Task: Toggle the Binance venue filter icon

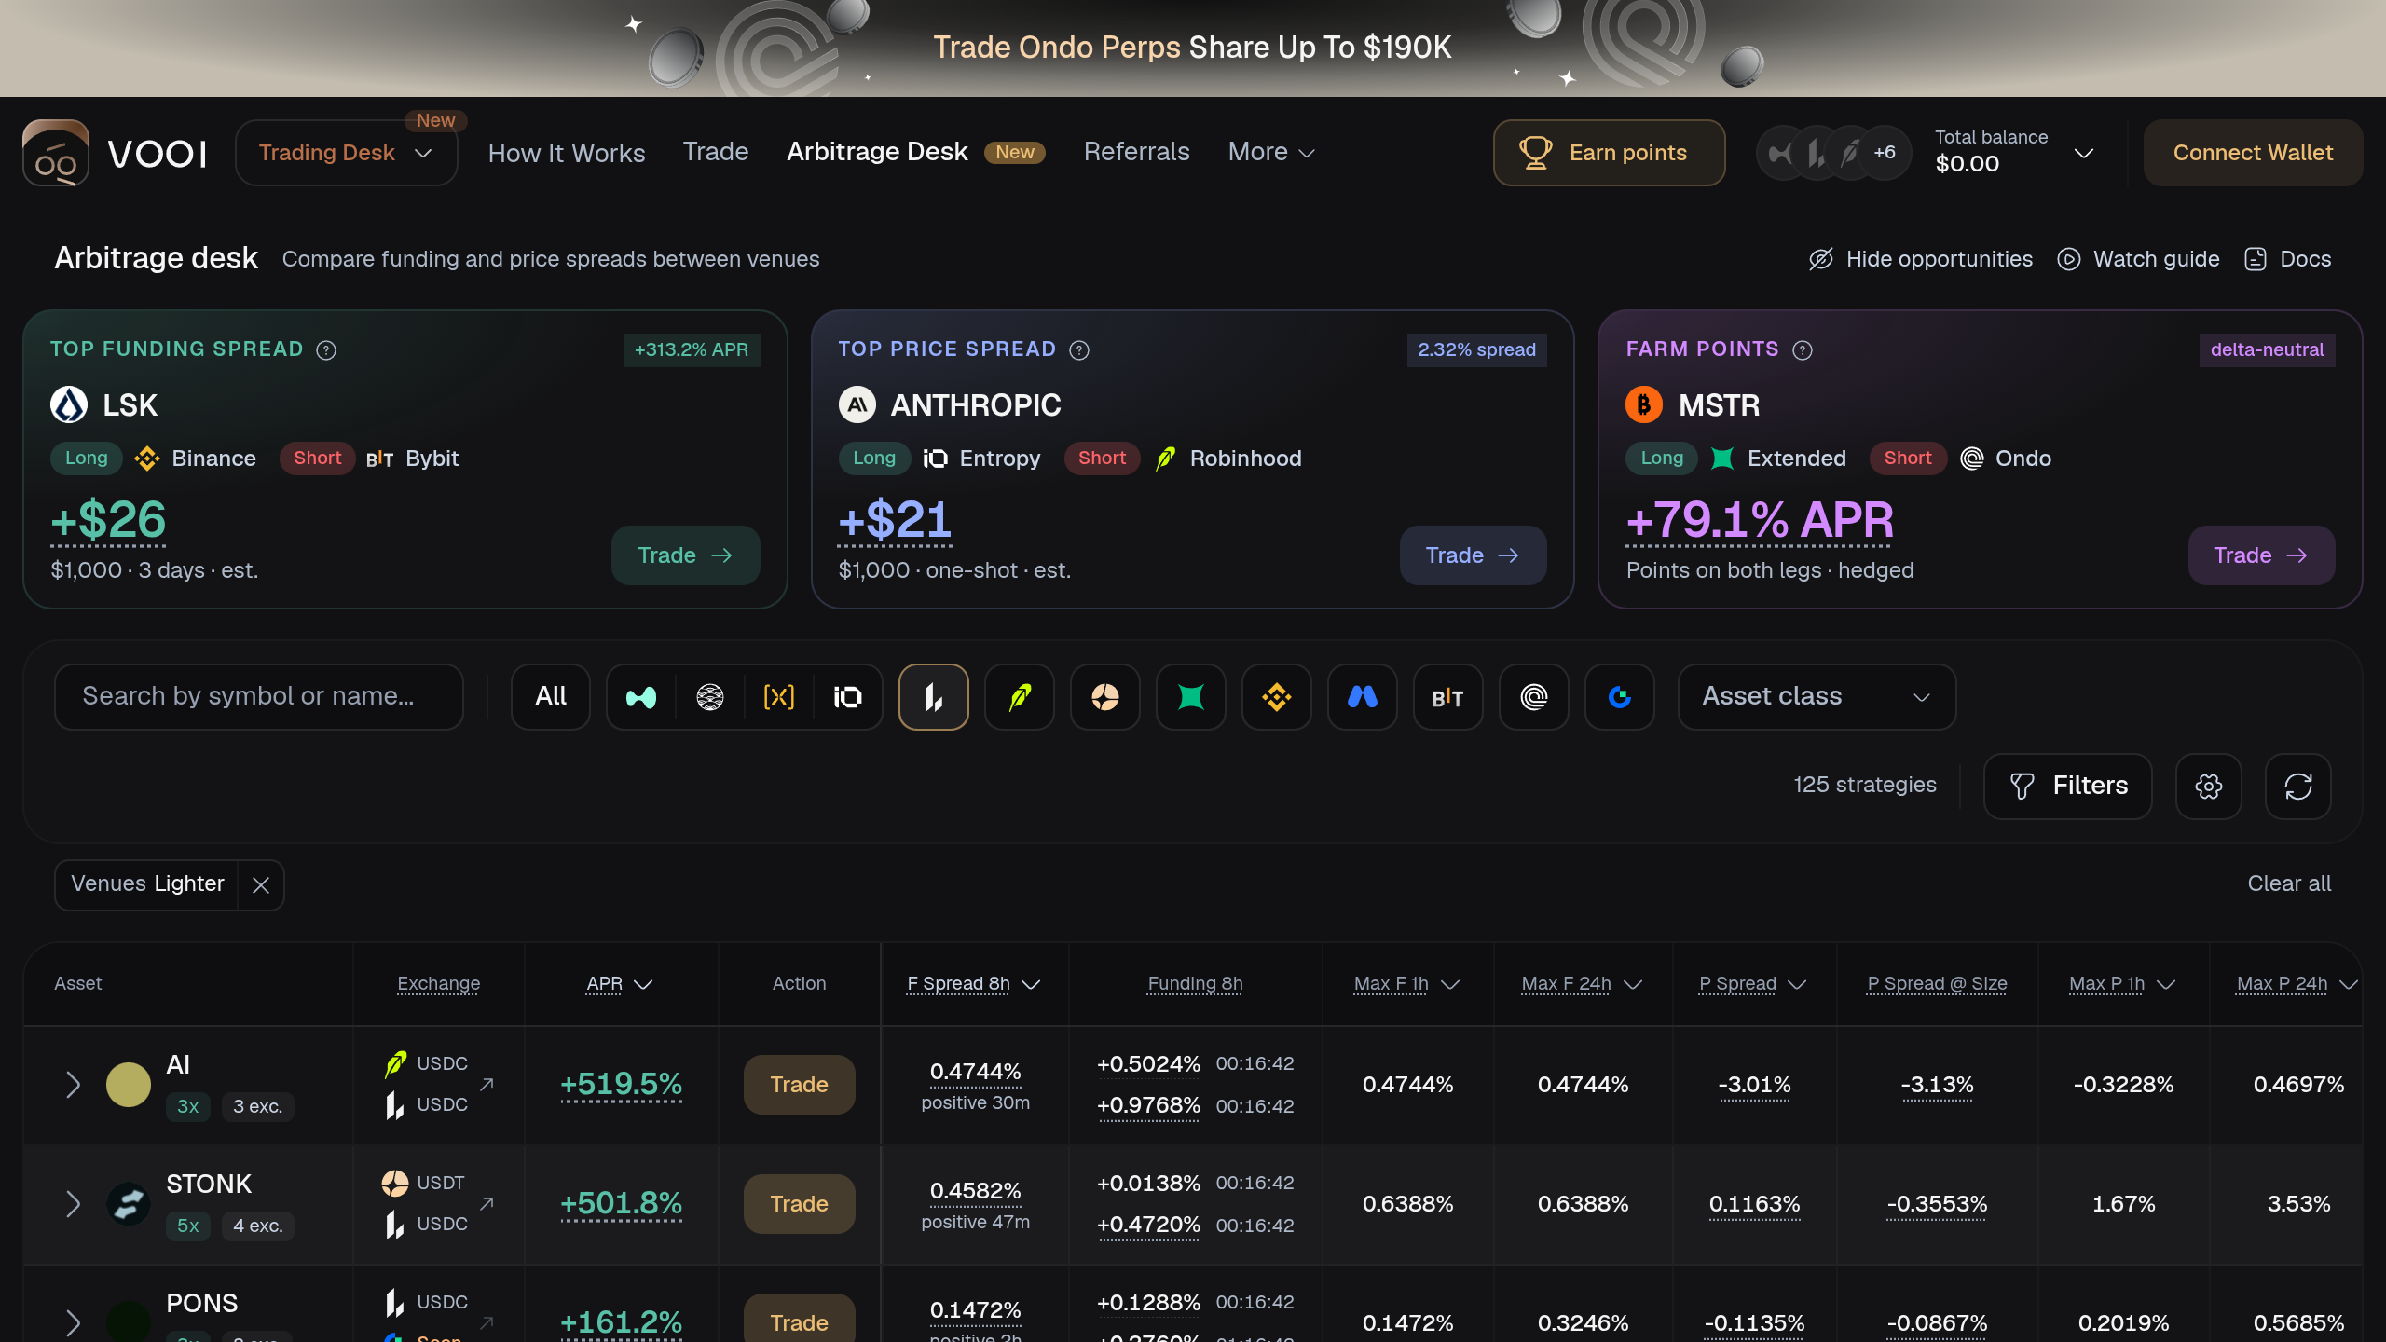Action: [x=1277, y=697]
